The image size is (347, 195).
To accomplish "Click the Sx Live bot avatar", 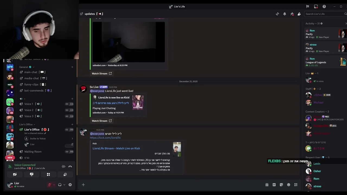I will (83, 89).
